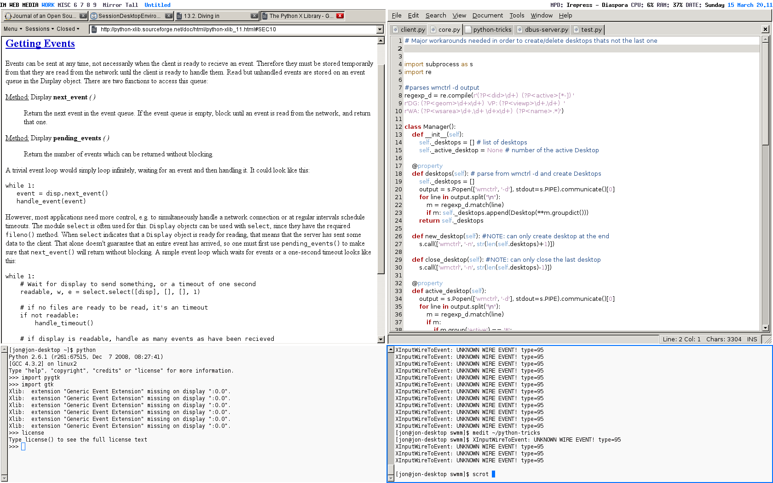The image size is (773, 483).
Task: Select the MEDIA workspace tag
Action: pos(30,5)
